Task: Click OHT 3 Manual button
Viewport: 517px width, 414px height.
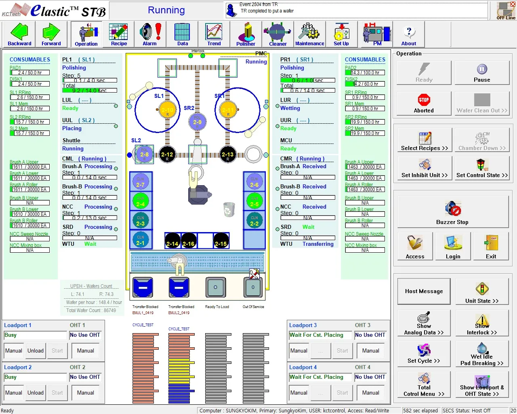Action: point(370,351)
